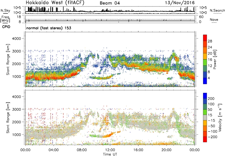Viewport: 225px width, 156px height.
Task: Click the '3000' tick on velocity panel axis
Action: coord(16,109)
